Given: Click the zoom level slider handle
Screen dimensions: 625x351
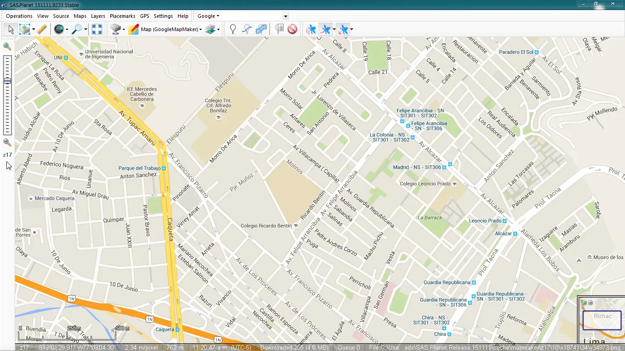Looking at the screenshot, I should (x=7, y=81).
